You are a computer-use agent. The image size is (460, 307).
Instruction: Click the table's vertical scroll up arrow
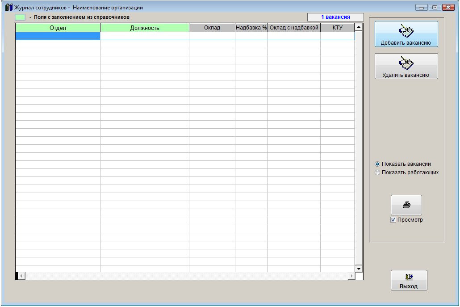click(359, 27)
